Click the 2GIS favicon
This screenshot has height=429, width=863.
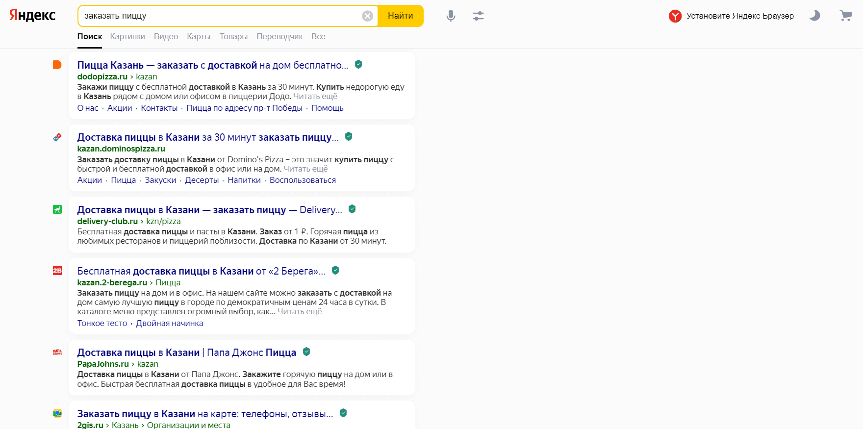(x=57, y=413)
